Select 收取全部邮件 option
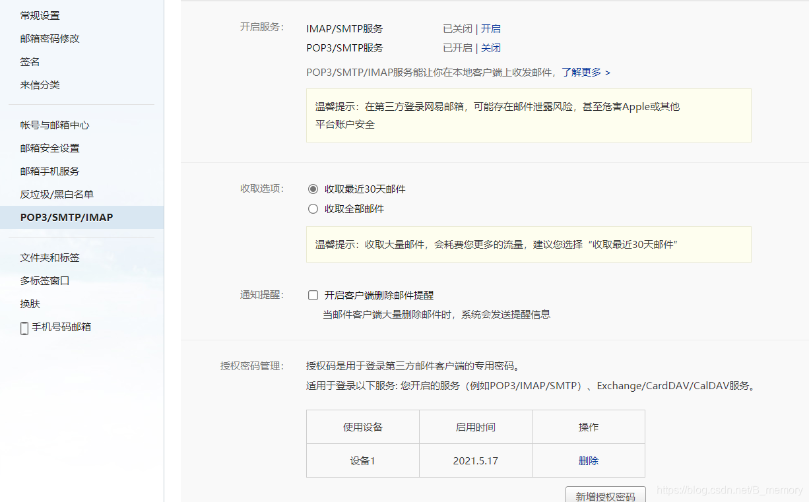809x502 pixels. (x=313, y=208)
